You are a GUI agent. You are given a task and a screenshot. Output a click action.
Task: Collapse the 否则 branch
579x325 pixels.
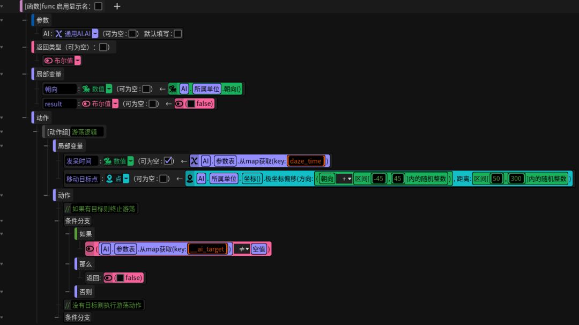[x=68, y=292]
